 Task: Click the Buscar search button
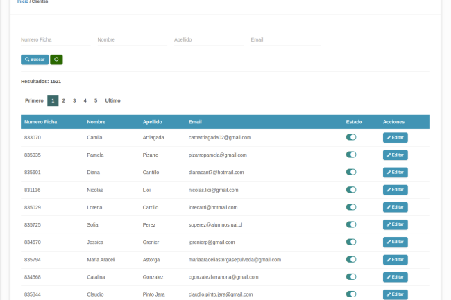[x=35, y=60]
